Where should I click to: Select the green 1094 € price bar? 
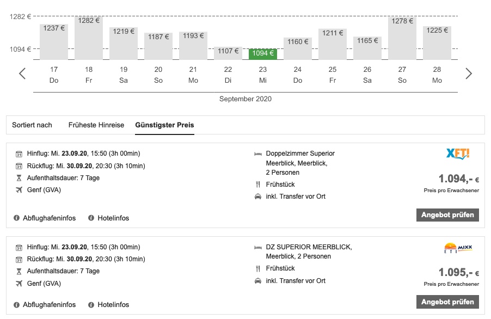(263, 54)
